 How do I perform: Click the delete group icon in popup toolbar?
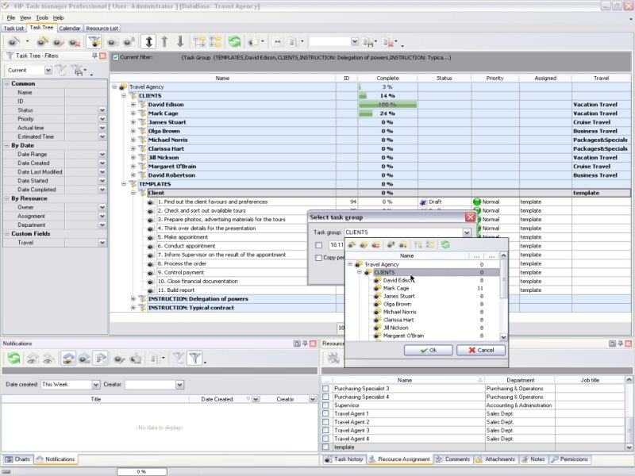[x=375, y=245]
